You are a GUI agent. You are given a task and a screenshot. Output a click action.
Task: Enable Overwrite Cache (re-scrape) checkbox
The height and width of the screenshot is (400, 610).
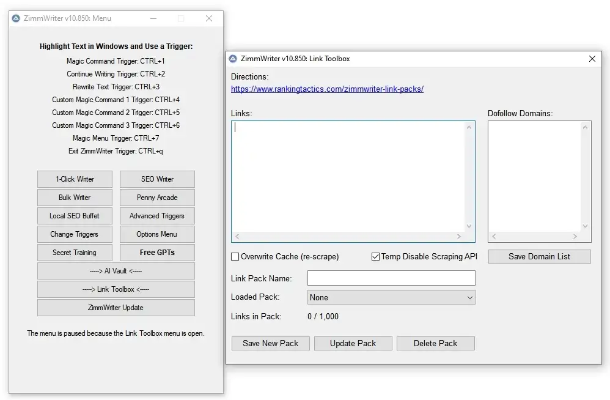[x=235, y=257]
